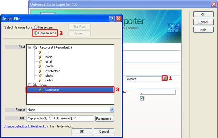Viewport: 218px width, 138px height.
Task: Open the Format dropdown
Action: [112, 110]
